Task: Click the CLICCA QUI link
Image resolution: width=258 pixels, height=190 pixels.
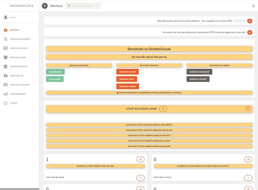Action: (239, 21)
